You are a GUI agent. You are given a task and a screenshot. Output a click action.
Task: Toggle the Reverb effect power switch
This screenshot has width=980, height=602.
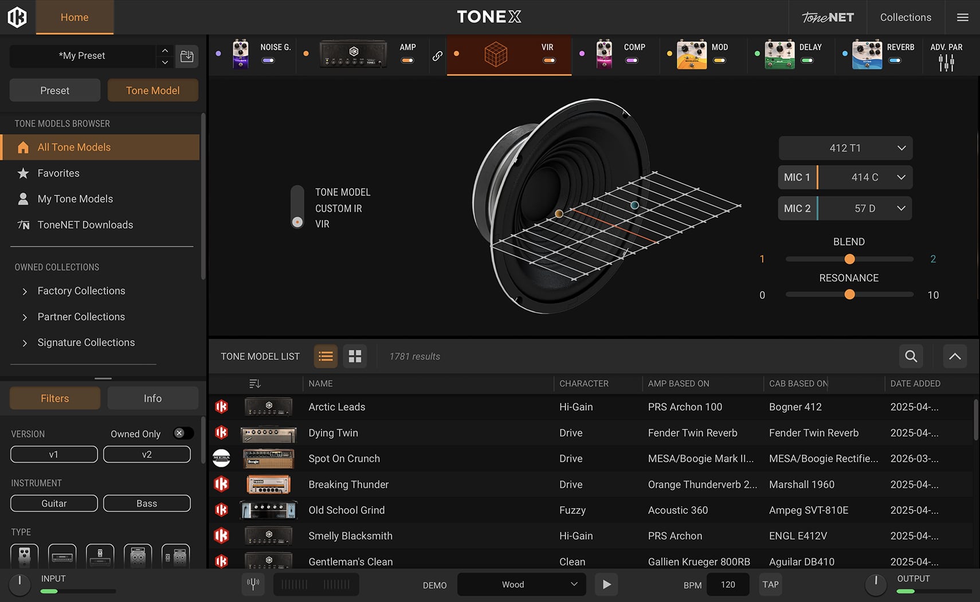[x=895, y=60]
